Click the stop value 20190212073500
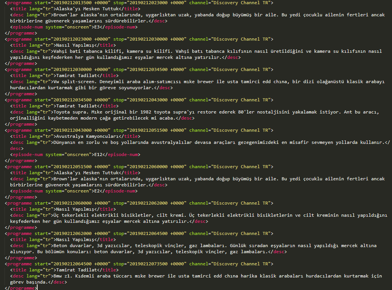392x290 pixels. coord(149,264)
